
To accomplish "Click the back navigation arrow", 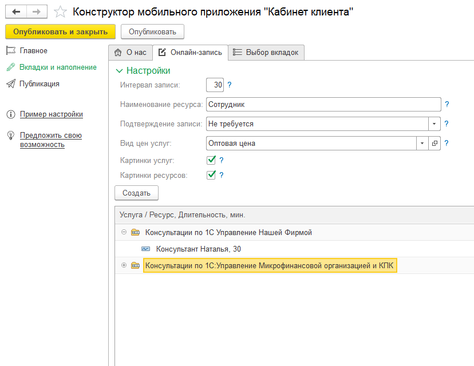I will [17, 12].
